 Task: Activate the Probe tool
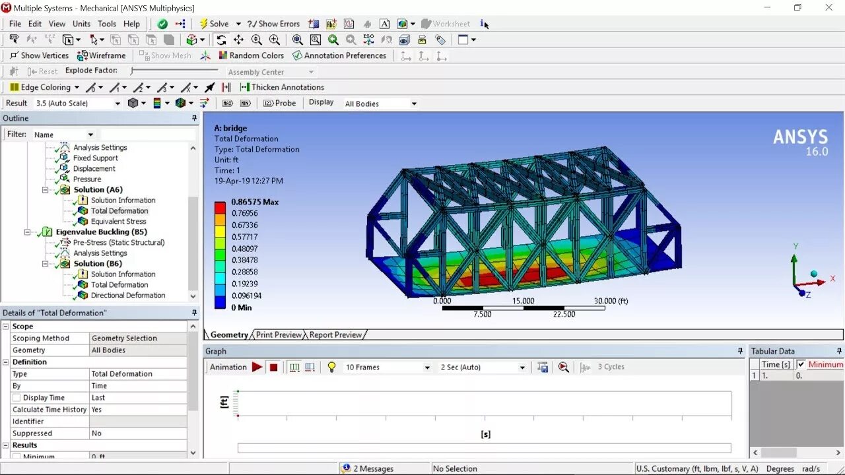point(280,103)
